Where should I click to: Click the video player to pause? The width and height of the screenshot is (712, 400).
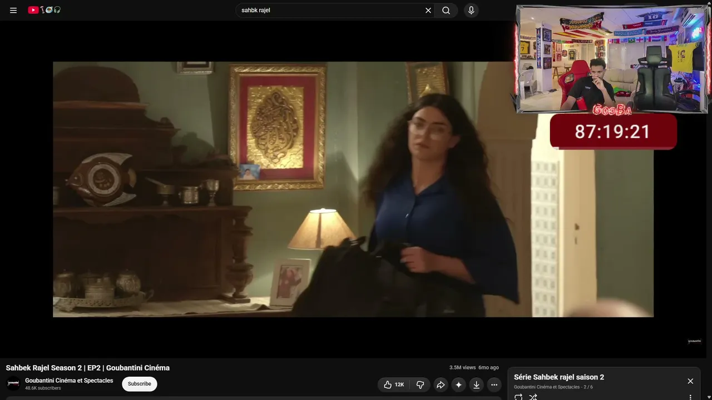[x=353, y=189]
